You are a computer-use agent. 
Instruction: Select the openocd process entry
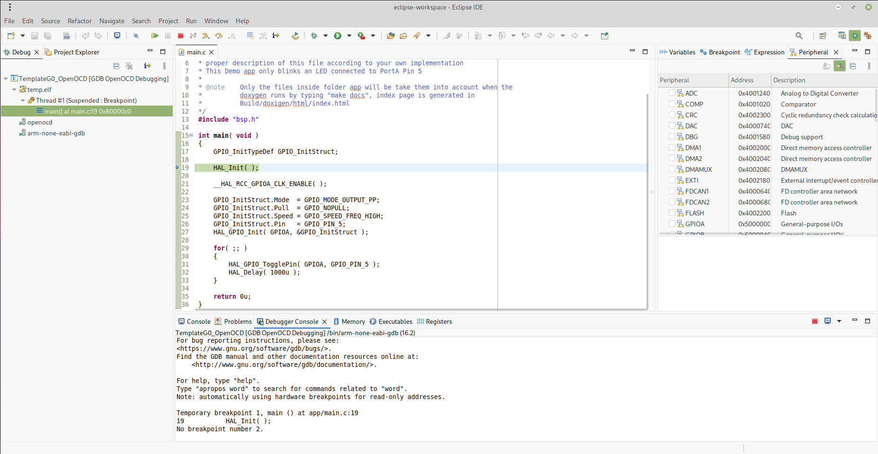(40, 122)
